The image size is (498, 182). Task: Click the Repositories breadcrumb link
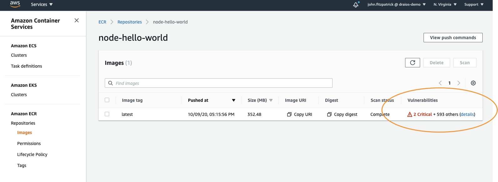[130, 22]
